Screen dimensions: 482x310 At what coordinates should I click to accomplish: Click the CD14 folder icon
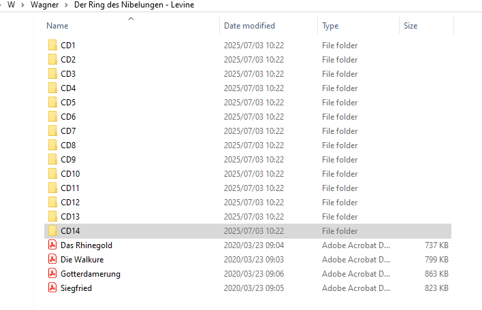pyautogui.click(x=52, y=231)
